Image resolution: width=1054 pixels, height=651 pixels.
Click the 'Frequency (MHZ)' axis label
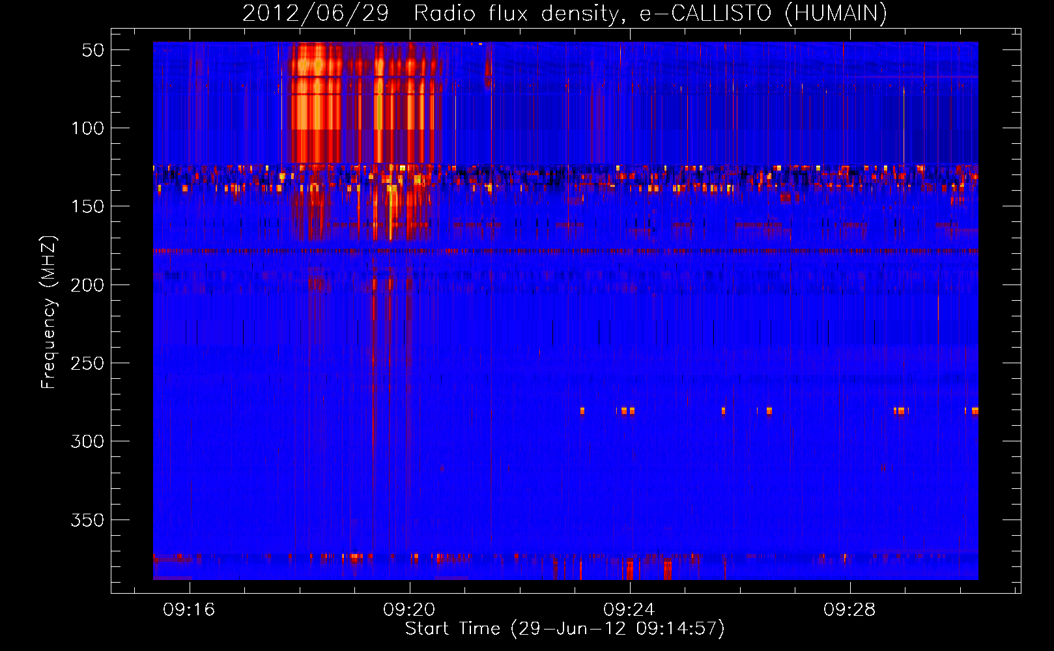pyautogui.click(x=49, y=312)
